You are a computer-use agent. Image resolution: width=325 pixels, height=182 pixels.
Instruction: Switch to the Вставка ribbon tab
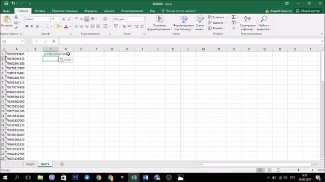(x=40, y=11)
